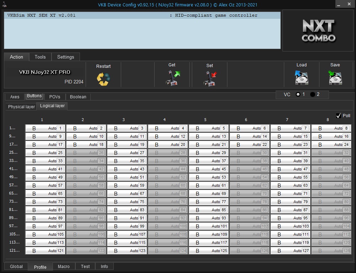Uncheck the Poll checkbox
This screenshot has height=273, width=356.
[x=339, y=116]
